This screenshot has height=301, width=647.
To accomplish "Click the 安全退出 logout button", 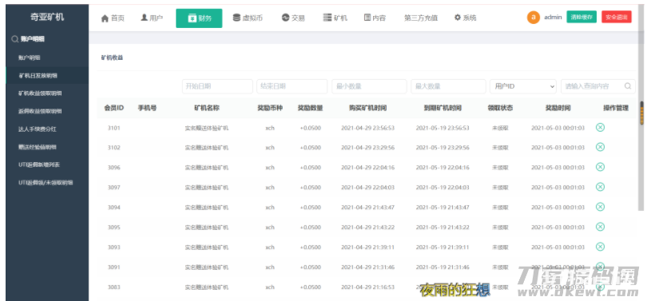I will [617, 17].
